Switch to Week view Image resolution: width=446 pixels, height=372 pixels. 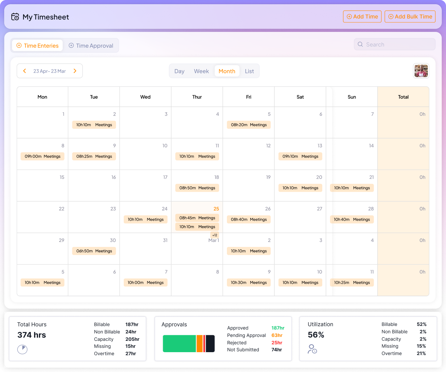click(201, 71)
